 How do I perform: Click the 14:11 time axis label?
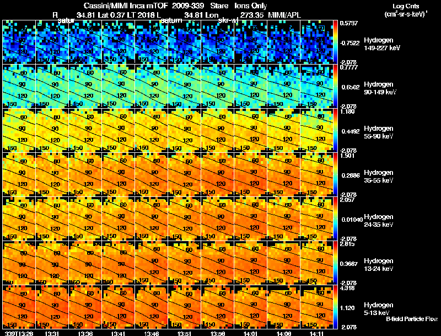click(x=316, y=334)
